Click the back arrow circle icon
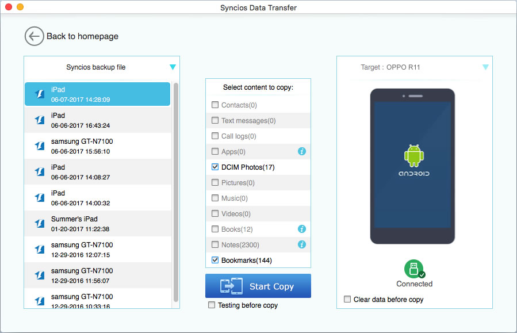Image resolution: width=517 pixels, height=333 pixels. pyautogui.click(x=34, y=36)
